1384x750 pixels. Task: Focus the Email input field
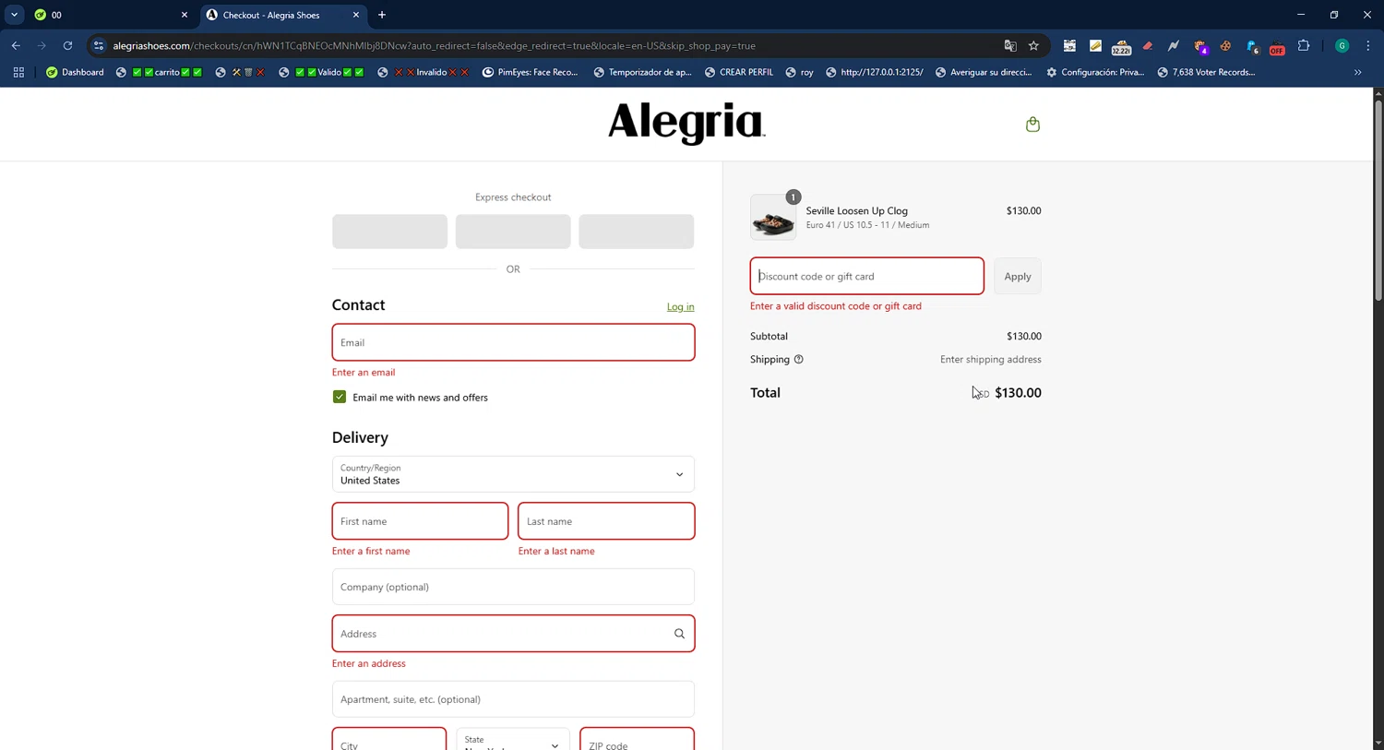tap(513, 342)
